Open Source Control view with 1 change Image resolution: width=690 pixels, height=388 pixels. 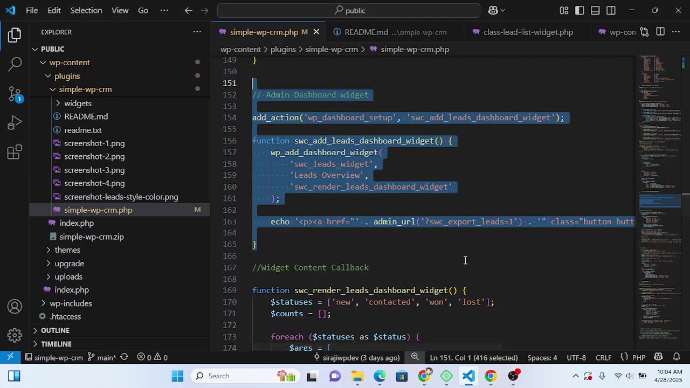tap(15, 94)
